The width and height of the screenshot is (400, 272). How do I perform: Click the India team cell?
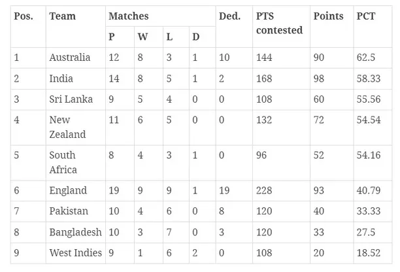click(61, 78)
